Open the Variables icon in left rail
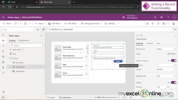Viewport: 178px width, 100px height. [3, 67]
